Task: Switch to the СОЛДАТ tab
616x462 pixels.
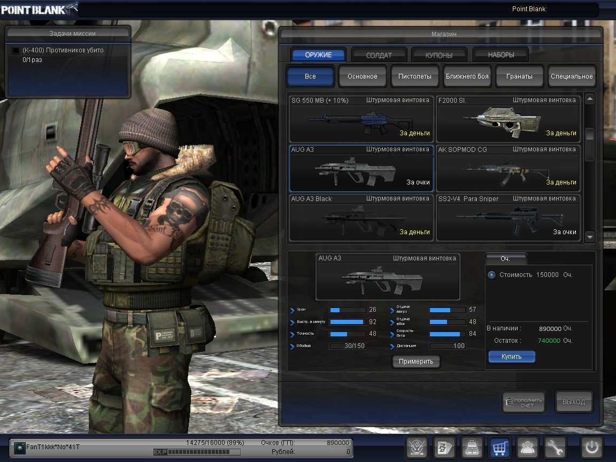Action: (379, 55)
